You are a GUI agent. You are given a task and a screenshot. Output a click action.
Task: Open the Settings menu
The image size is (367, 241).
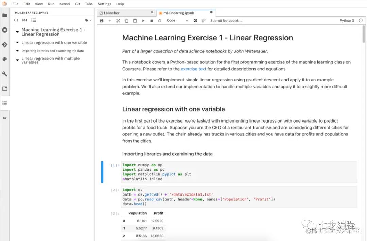click(104, 4)
